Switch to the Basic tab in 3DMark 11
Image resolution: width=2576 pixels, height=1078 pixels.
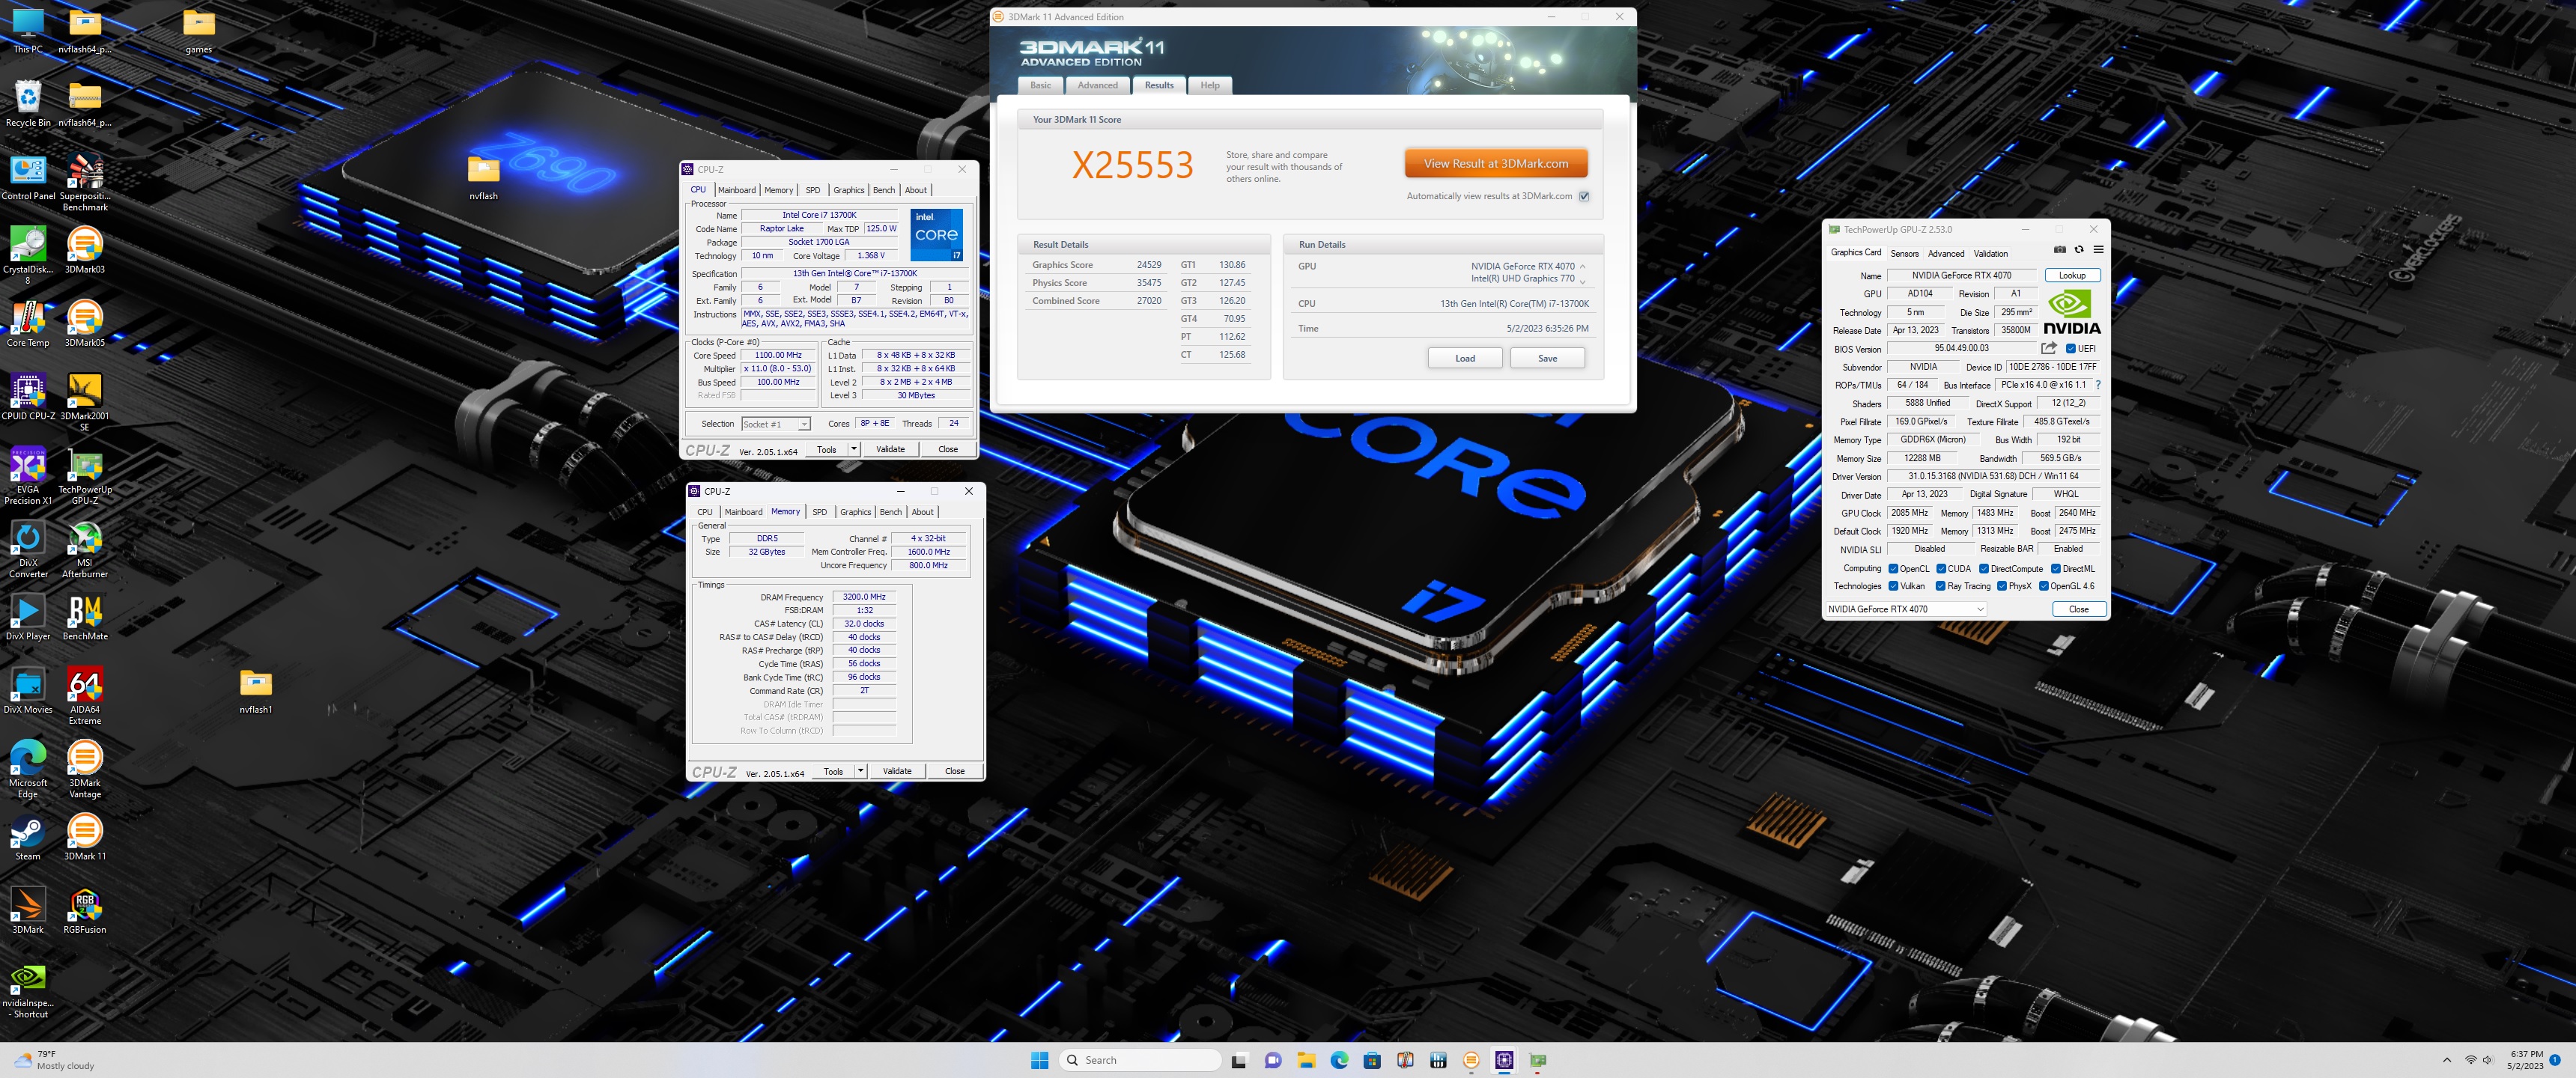tap(1040, 85)
